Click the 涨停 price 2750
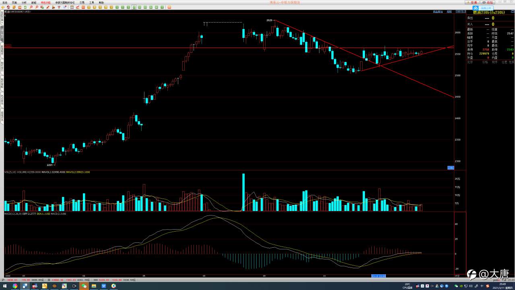 pos(486,50)
